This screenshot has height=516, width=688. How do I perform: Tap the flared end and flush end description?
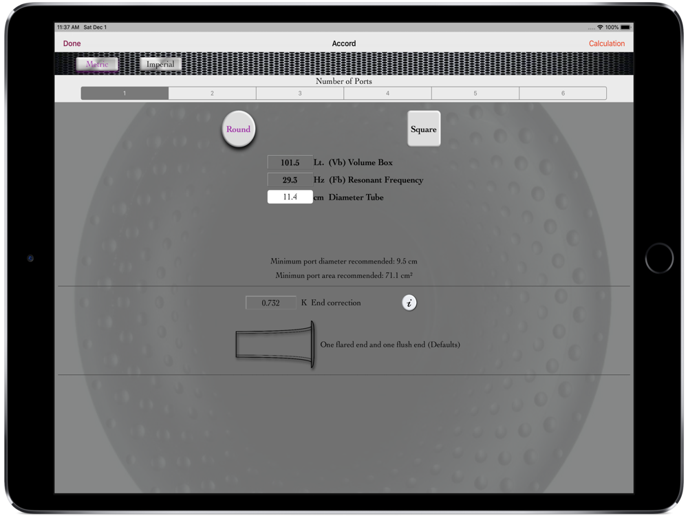[390, 345]
